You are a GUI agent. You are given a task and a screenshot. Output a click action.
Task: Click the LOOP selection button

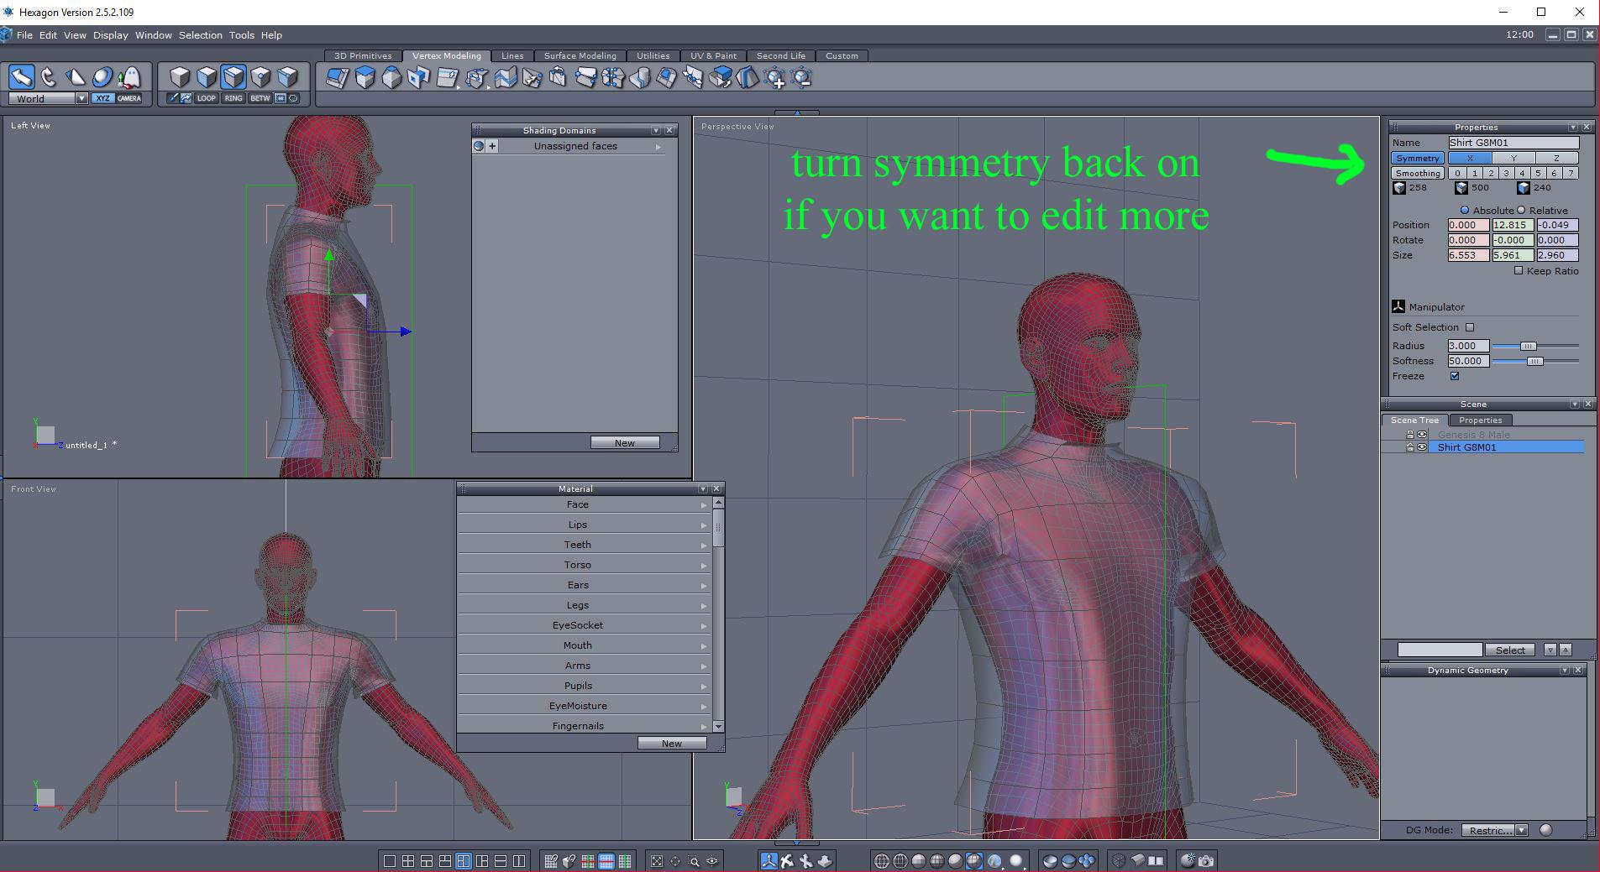[x=206, y=98]
